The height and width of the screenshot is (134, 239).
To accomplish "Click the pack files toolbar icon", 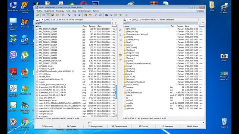I will pyautogui.click(x=86, y=15).
